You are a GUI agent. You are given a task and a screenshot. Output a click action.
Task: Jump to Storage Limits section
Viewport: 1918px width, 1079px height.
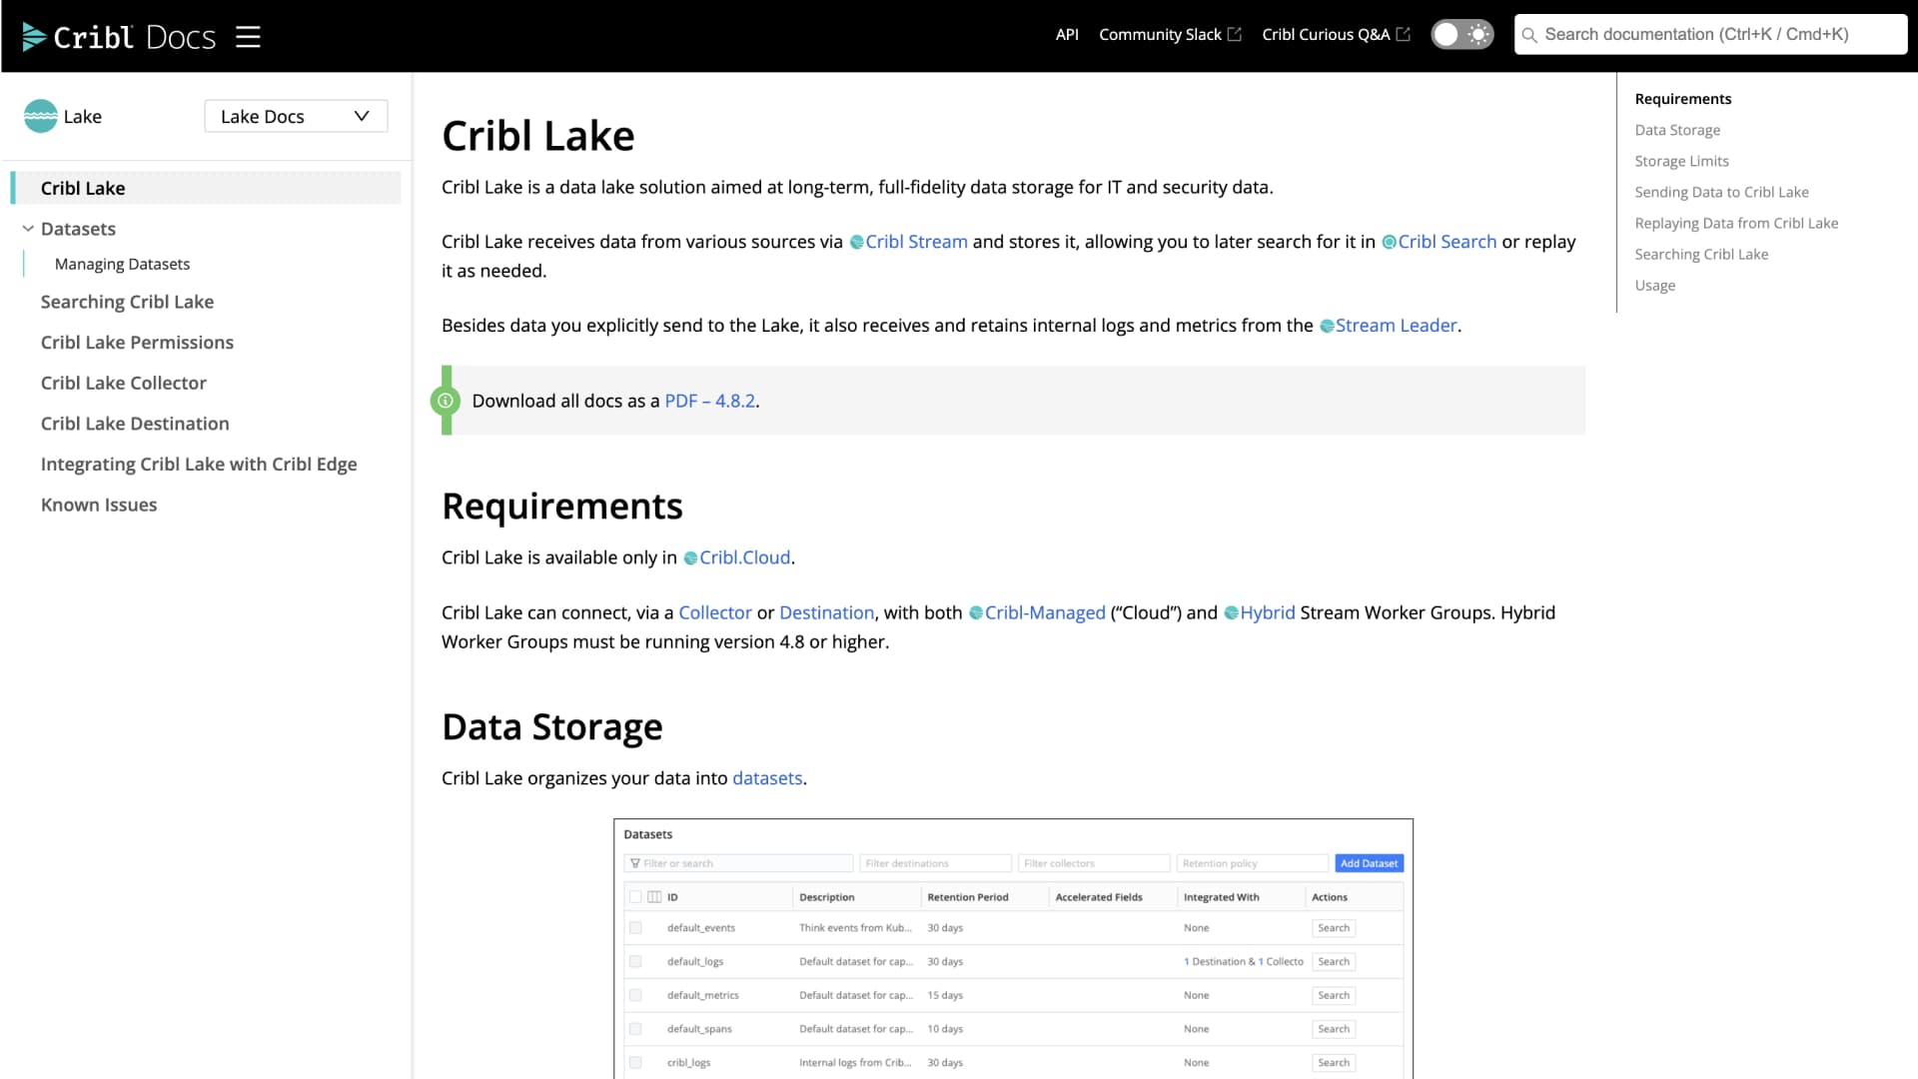click(1681, 161)
